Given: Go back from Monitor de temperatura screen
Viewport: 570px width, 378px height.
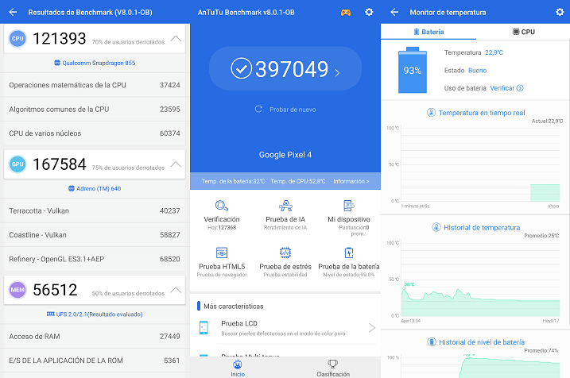Looking at the screenshot, I should click(x=394, y=13).
